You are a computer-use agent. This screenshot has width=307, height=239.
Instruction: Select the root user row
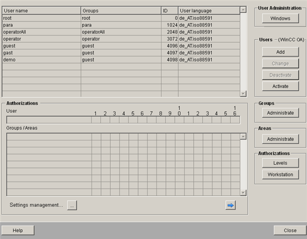point(41,18)
